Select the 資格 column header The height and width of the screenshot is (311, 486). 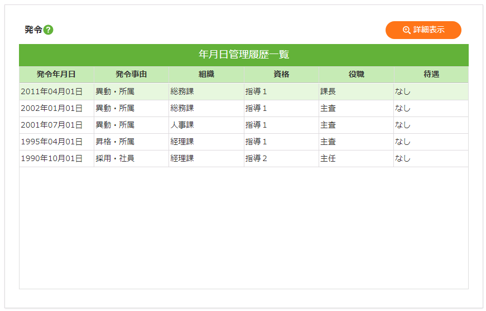[x=281, y=74]
